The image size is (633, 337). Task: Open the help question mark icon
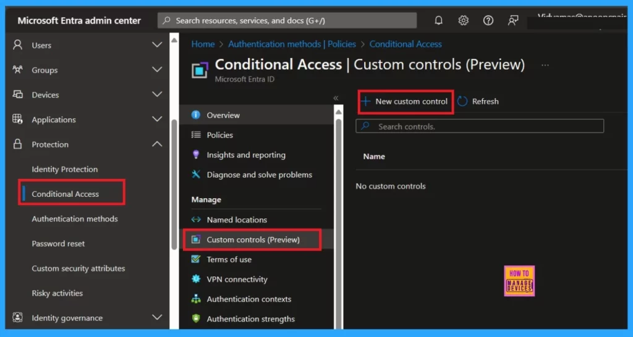pos(488,20)
